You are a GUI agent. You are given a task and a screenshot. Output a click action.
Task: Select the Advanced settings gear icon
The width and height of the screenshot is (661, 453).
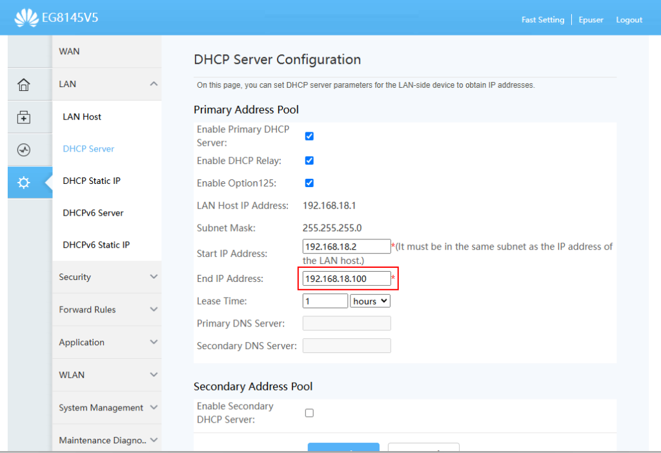point(24,183)
